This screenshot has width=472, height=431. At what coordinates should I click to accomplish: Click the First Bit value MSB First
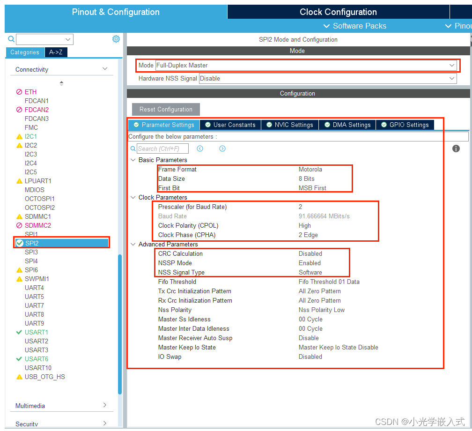point(312,188)
